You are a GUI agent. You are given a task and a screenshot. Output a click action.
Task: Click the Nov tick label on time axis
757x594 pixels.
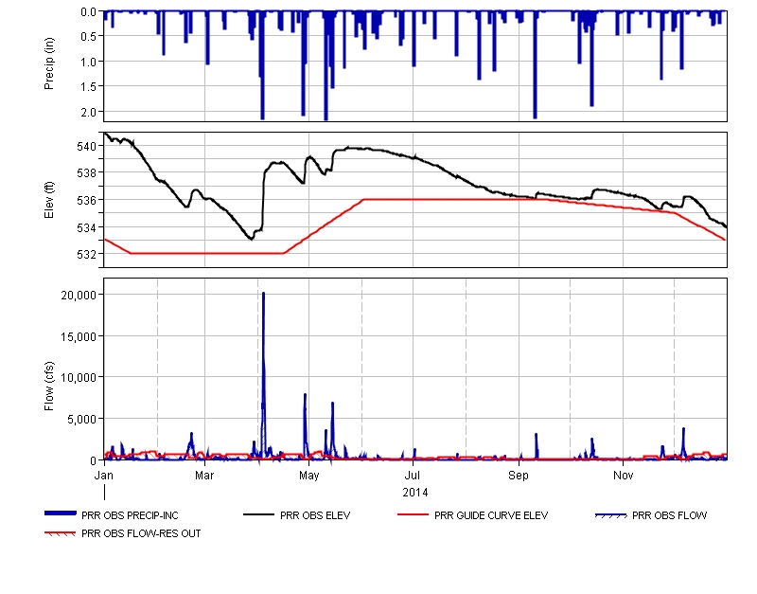click(624, 476)
